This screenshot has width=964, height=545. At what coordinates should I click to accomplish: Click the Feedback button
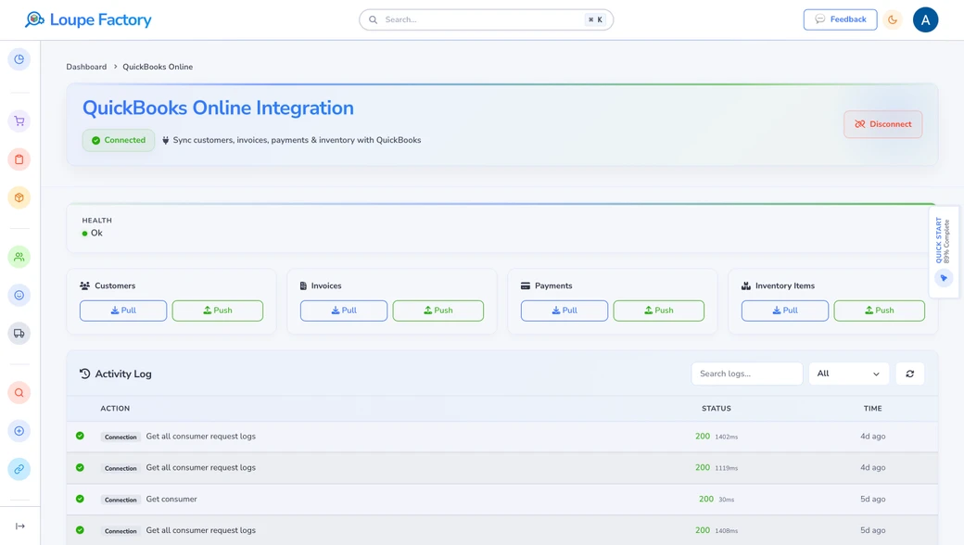(x=840, y=19)
